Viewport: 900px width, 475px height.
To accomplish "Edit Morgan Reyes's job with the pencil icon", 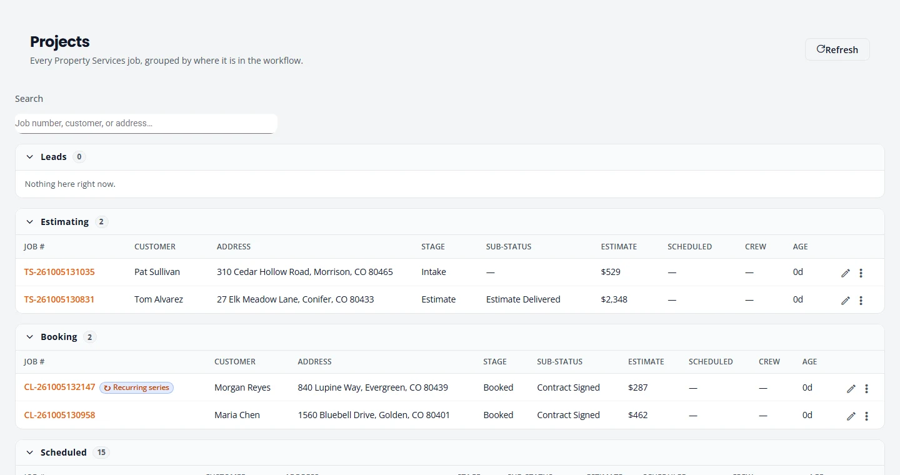I will point(851,389).
